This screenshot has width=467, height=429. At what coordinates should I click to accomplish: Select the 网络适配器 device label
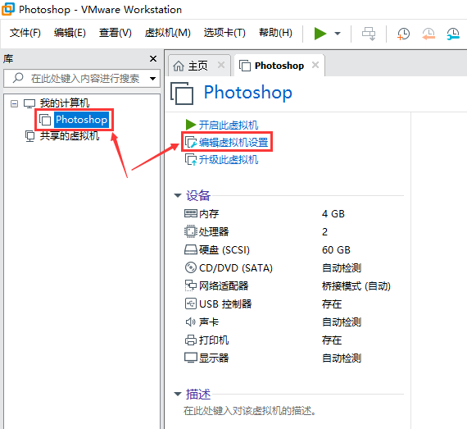click(224, 286)
